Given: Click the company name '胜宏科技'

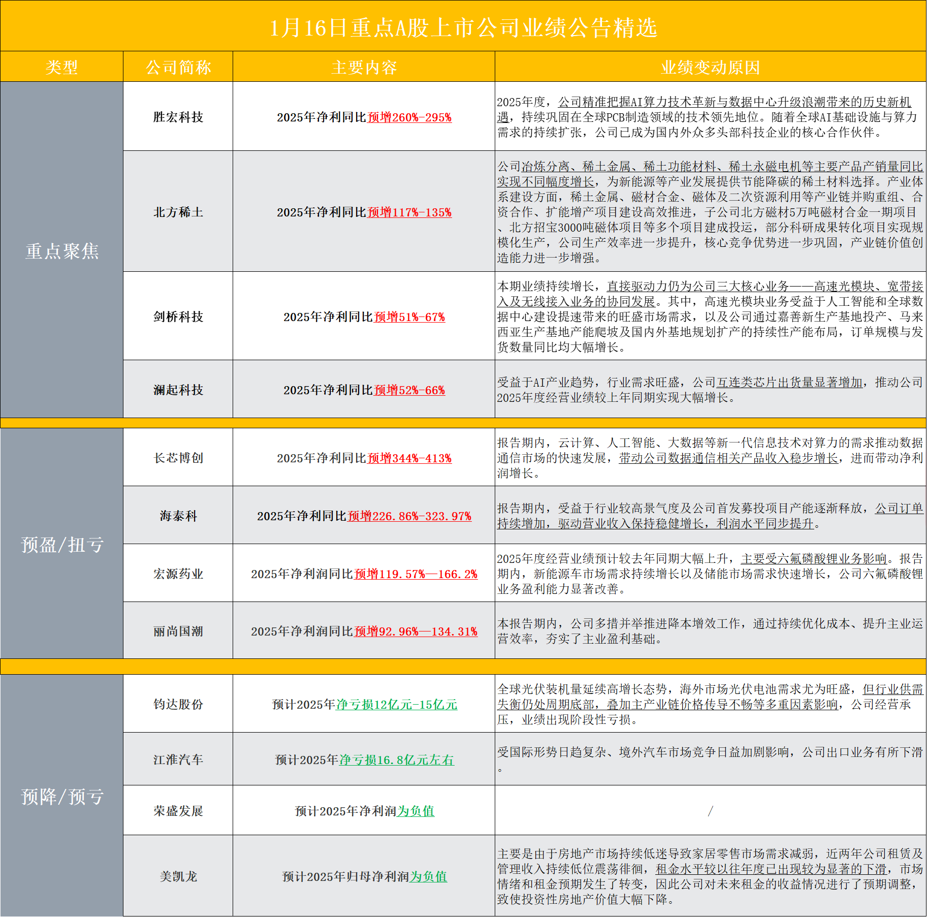Looking at the screenshot, I should (178, 117).
